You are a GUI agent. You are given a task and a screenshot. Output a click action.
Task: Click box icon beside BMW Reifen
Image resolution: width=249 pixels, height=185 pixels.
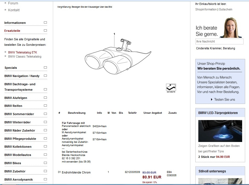(45, 106)
